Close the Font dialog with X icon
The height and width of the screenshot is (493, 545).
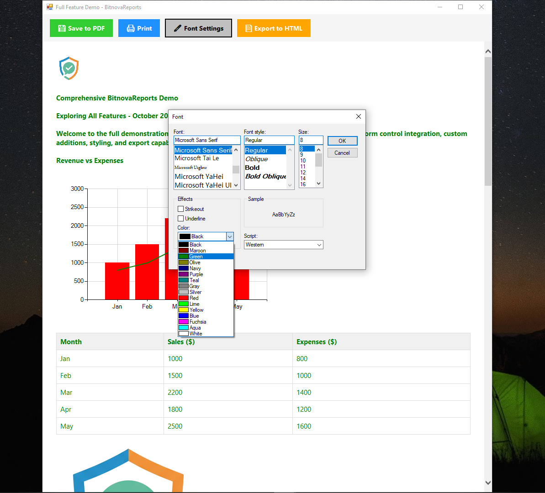tap(358, 116)
